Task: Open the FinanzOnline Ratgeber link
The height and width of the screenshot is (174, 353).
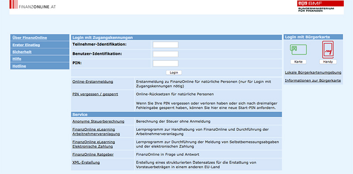Action: 93,155
